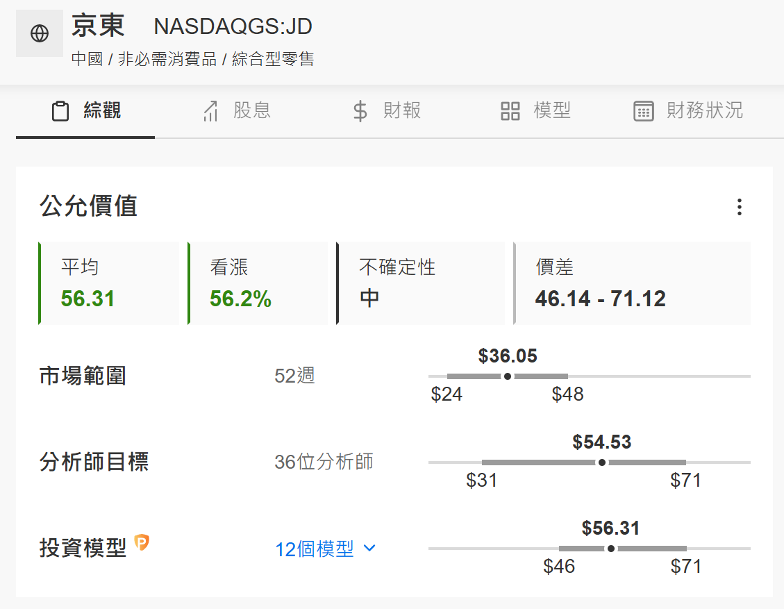This screenshot has height=609, width=784.
Task: Click the 看漲 56.2% card
Action: pyautogui.click(x=258, y=283)
